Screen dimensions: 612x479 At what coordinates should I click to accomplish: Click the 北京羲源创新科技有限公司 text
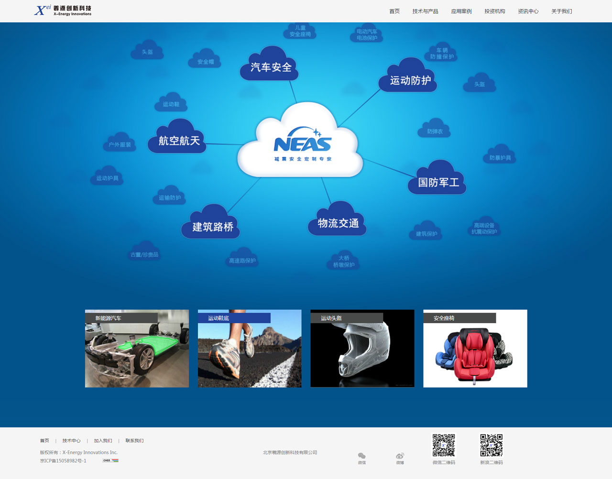[x=290, y=453]
